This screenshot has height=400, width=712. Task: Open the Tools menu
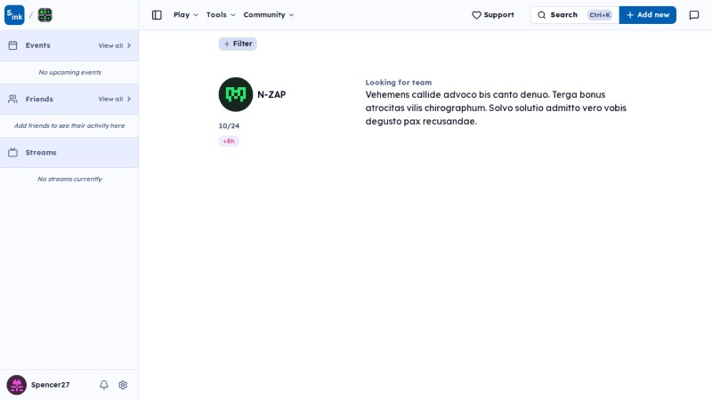[x=221, y=15]
